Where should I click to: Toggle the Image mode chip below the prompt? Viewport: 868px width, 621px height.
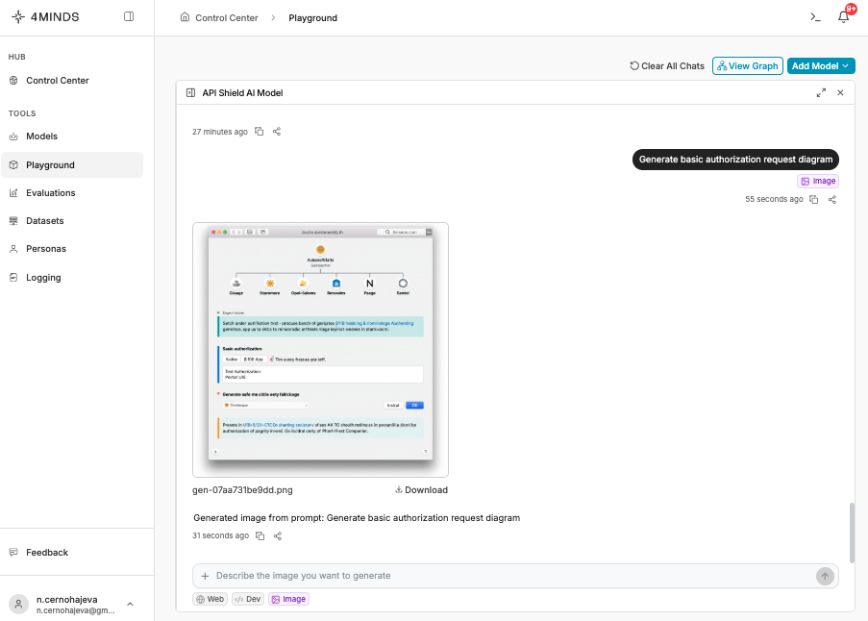click(x=289, y=599)
